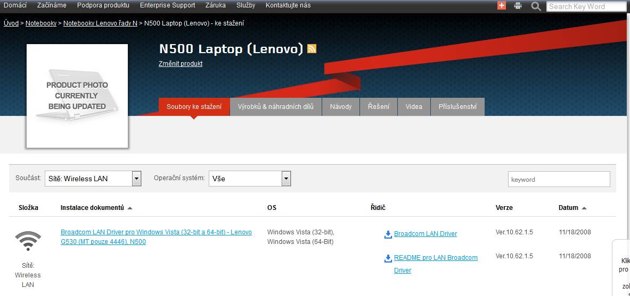Click download icon beside README pro LAN Broadcom

click(x=388, y=258)
